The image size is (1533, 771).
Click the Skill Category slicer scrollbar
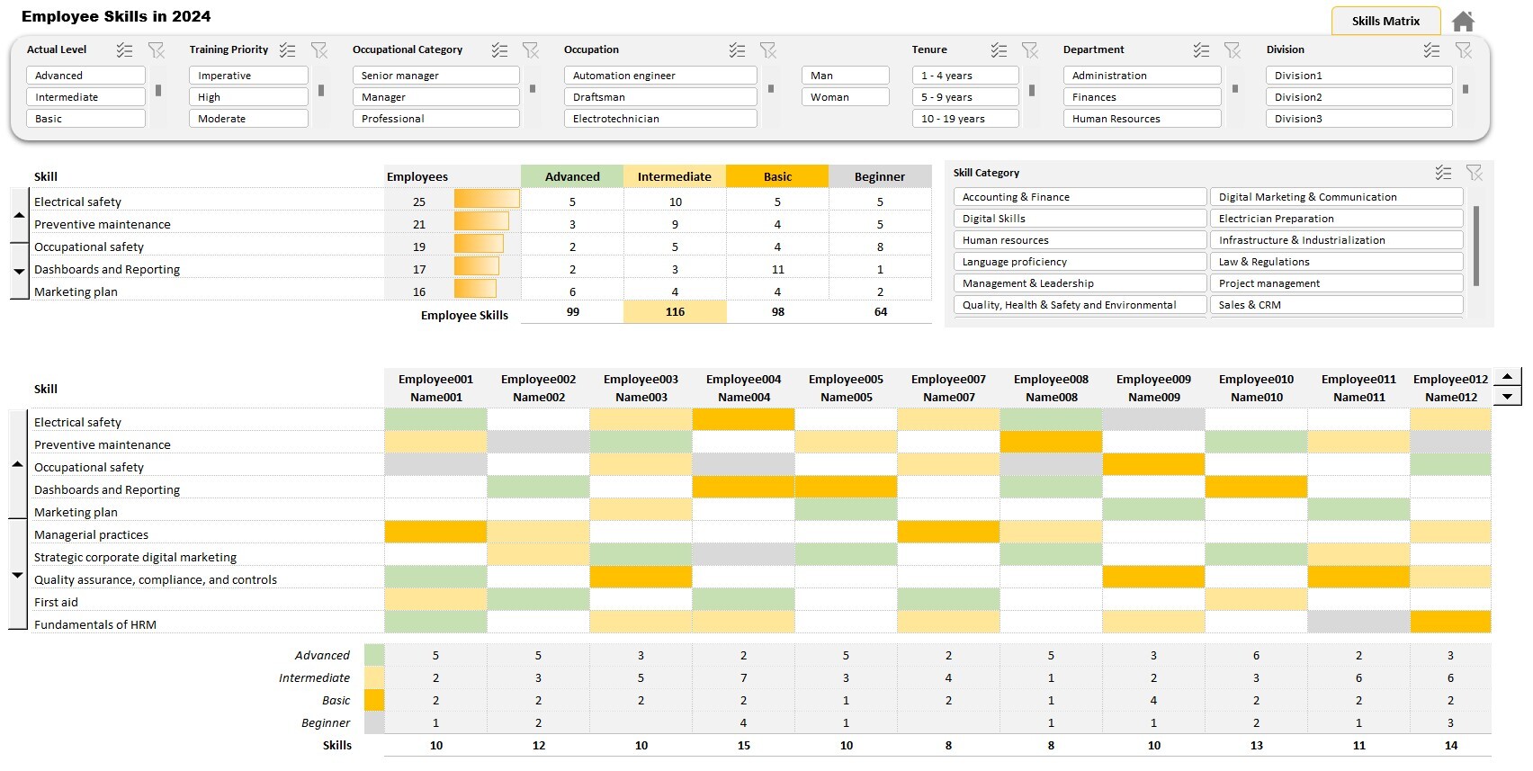point(1476,246)
